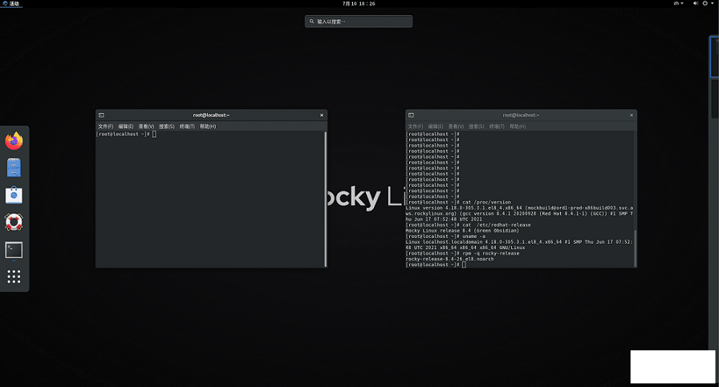Open 搜索(S) menu in right terminal
The image size is (719, 387).
click(x=477, y=127)
